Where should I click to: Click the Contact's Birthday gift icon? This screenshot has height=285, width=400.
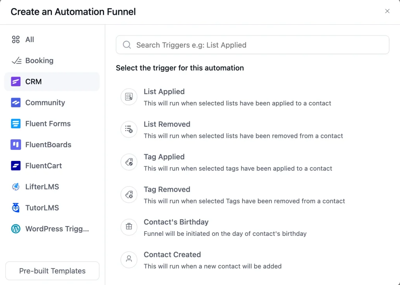pyautogui.click(x=129, y=227)
